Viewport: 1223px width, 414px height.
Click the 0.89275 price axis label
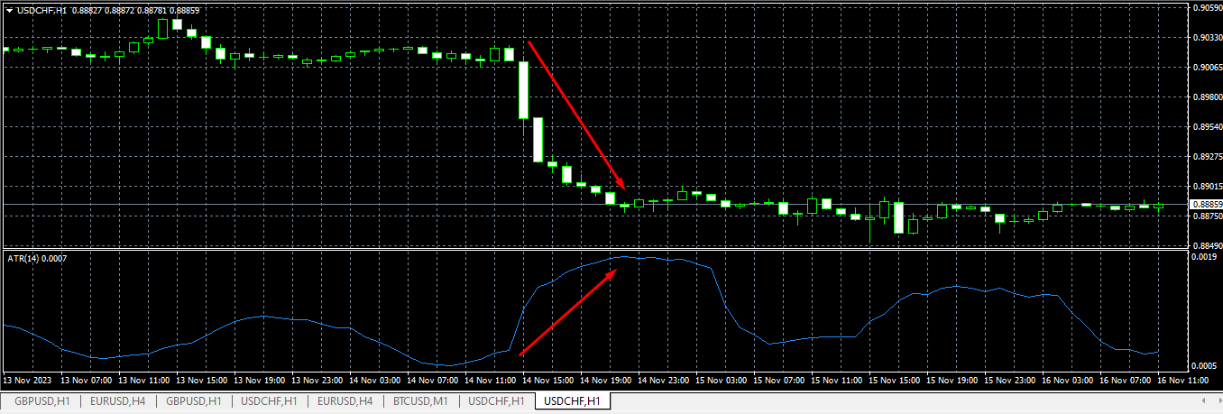pos(1206,157)
